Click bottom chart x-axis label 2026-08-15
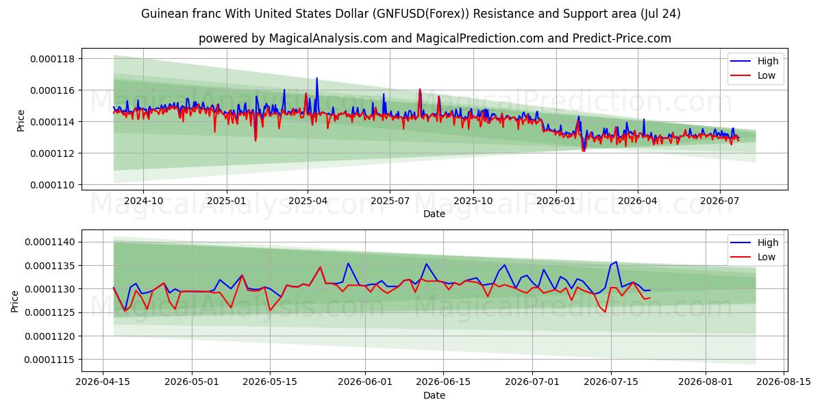Screen dimensions: 822x411 tap(784, 382)
